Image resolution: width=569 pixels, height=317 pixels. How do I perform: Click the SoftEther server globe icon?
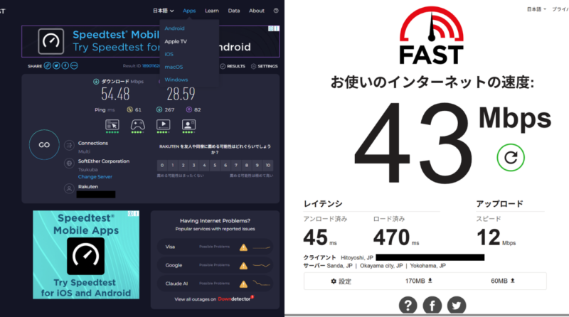(69, 163)
